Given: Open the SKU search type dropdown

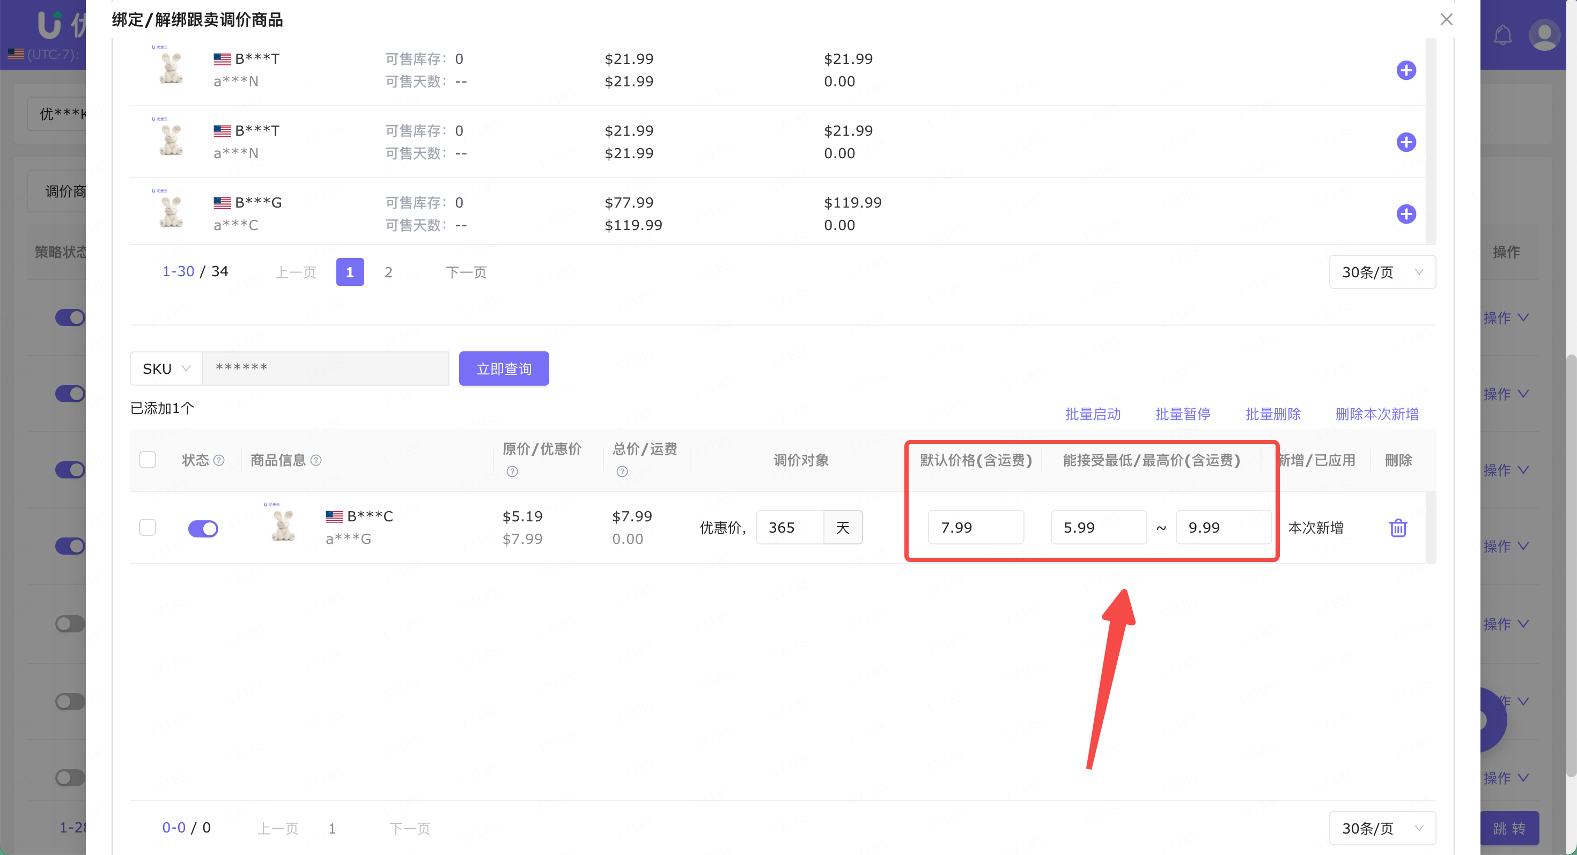Looking at the screenshot, I should [x=166, y=368].
